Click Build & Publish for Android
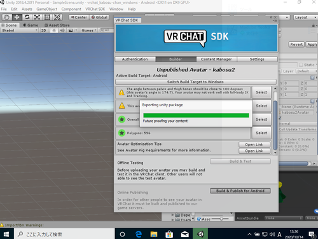This screenshot has height=239, width=318. (240, 191)
